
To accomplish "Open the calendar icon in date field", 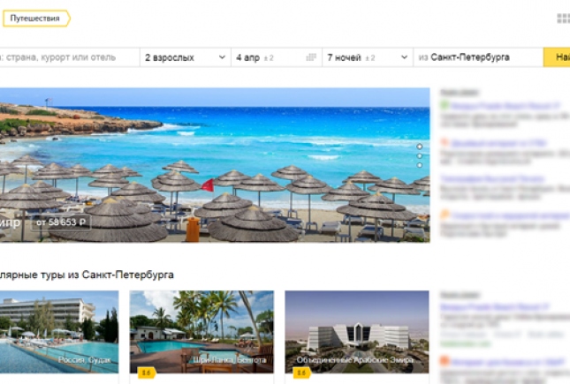I will (311, 57).
